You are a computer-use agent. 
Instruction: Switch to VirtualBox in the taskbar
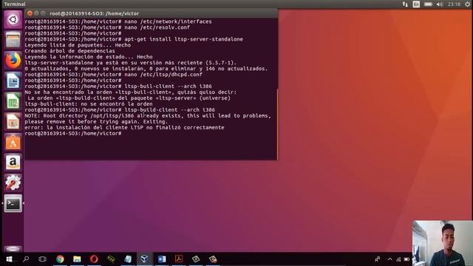145,259
